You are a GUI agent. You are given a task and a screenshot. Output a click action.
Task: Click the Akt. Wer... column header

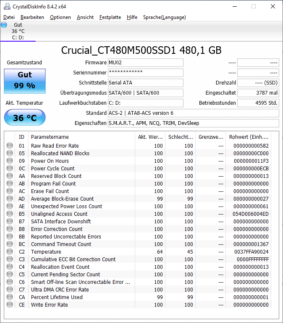(x=150, y=137)
